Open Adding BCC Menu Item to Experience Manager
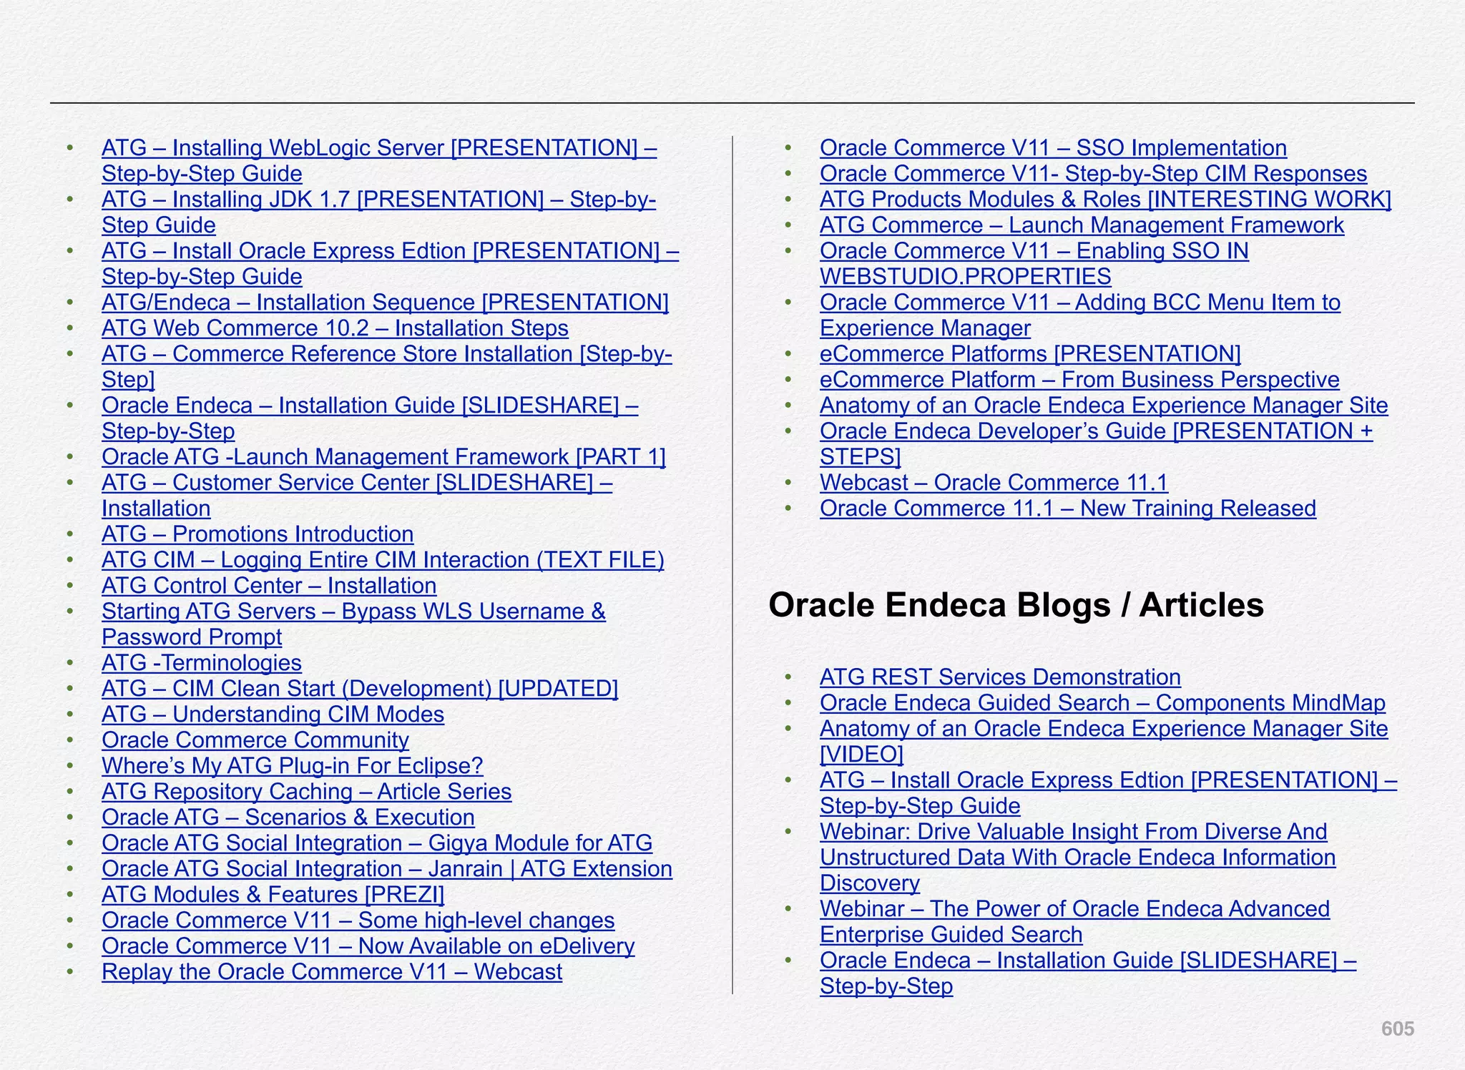 [1080, 315]
